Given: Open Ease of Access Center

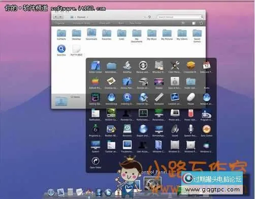Looking at the screenshot, I should tap(175, 83).
